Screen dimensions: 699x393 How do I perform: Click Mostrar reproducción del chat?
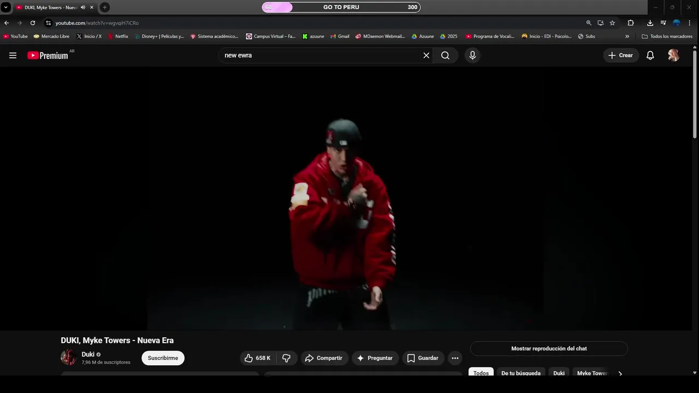[549, 348]
